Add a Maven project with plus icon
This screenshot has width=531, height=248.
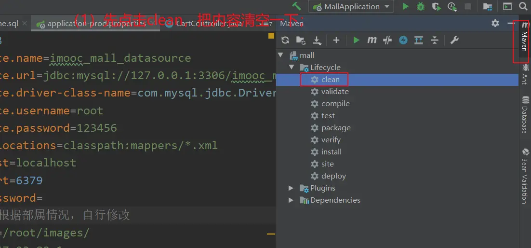coord(336,40)
